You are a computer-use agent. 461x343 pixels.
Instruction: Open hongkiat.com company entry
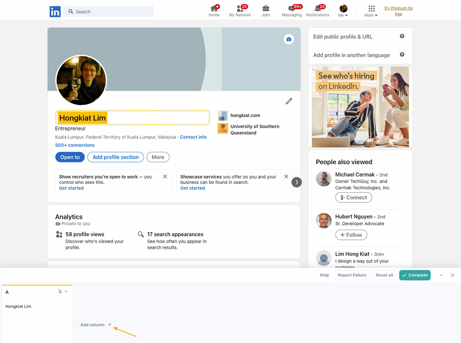(245, 115)
